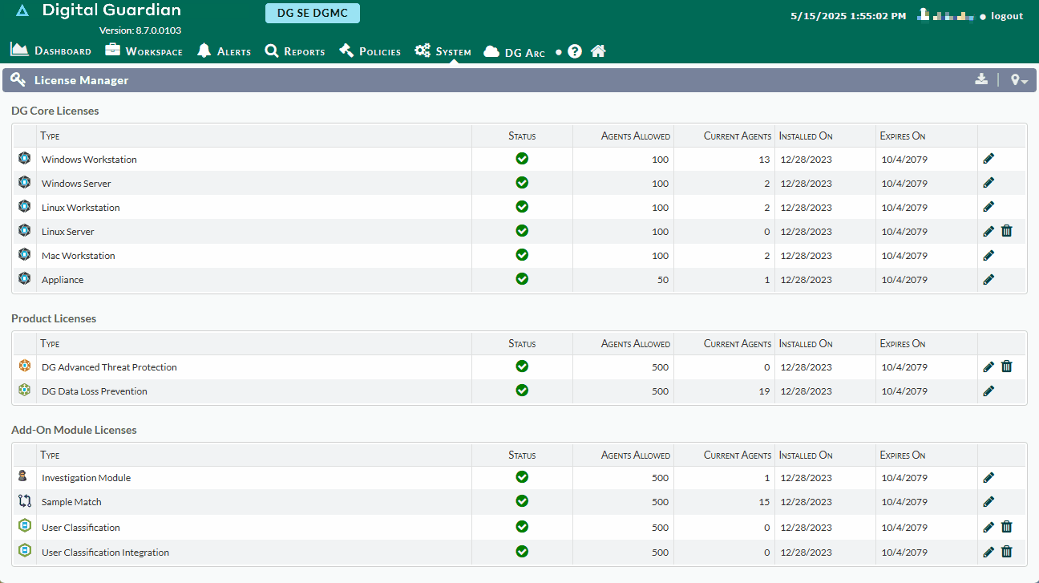Go to the Dashboard menu

pyautogui.click(x=51, y=51)
